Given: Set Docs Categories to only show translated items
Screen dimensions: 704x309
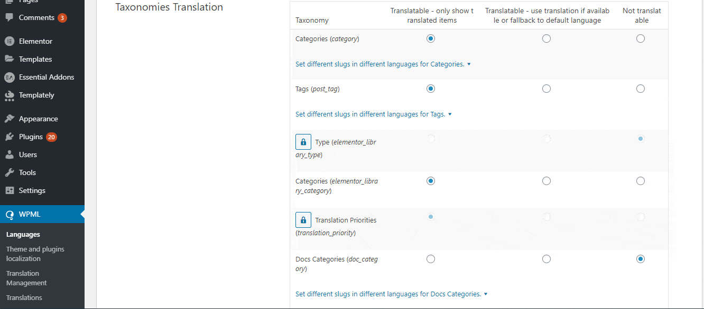Looking at the screenshot, I should (x=431, y=259).
